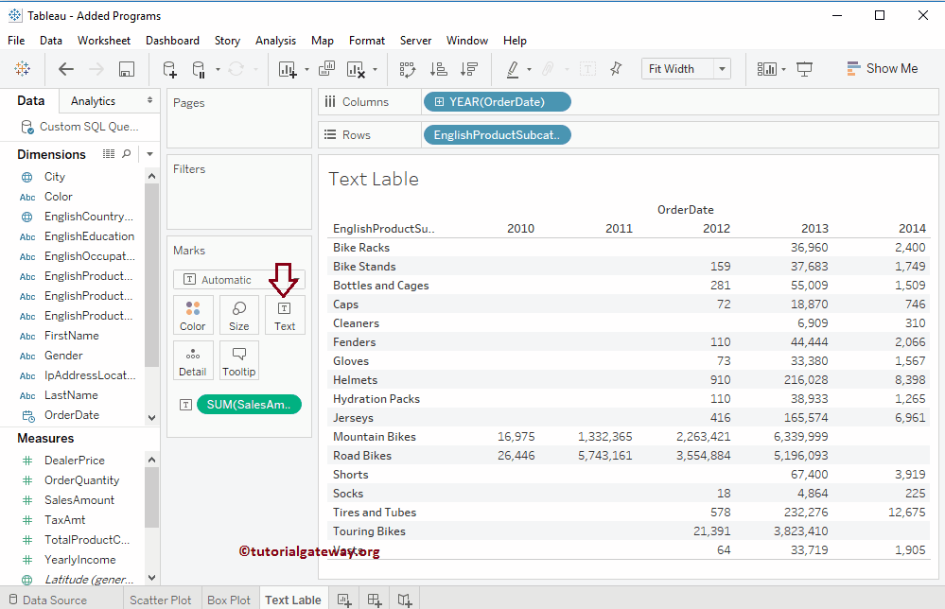945x609 pixels.
Task: Click the Dimensions list scrollbar down arrow
Action: [x=152, y=417]
